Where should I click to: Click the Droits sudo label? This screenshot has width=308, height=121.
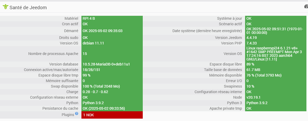(69, 38)
